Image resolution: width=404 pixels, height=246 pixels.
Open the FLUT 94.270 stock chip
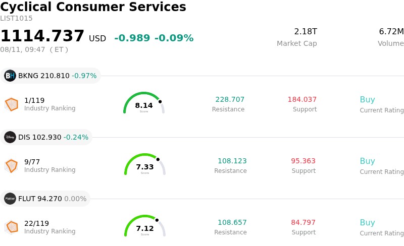(x=45, y=199)
